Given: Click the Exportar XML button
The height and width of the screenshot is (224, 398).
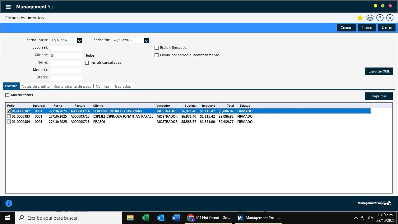Looking at the screenshot, I should (379, 71).
